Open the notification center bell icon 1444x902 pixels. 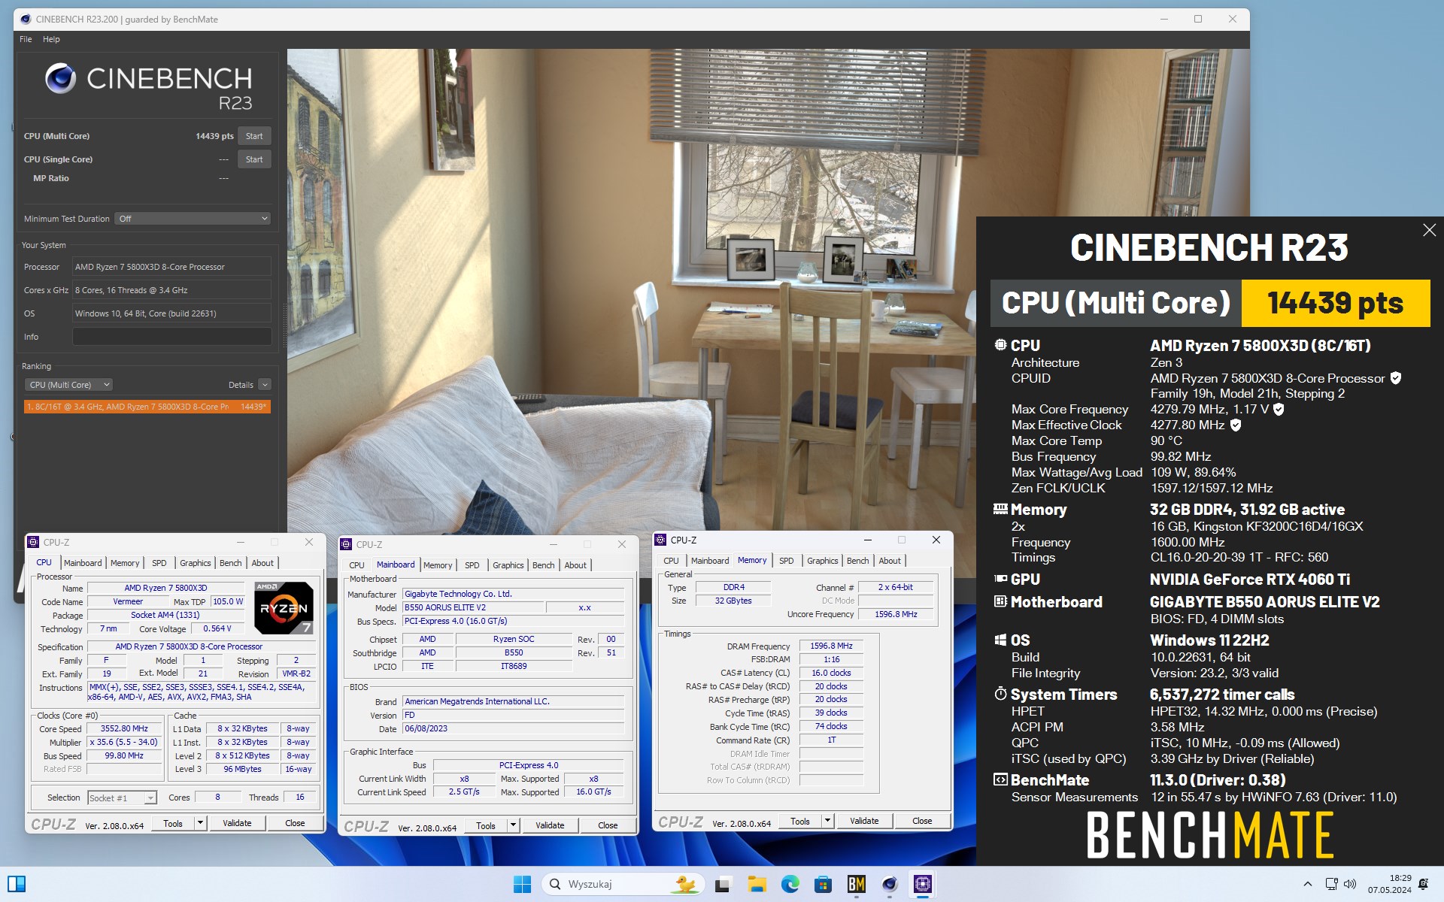pyautogui.click(x=1423, y=884)
